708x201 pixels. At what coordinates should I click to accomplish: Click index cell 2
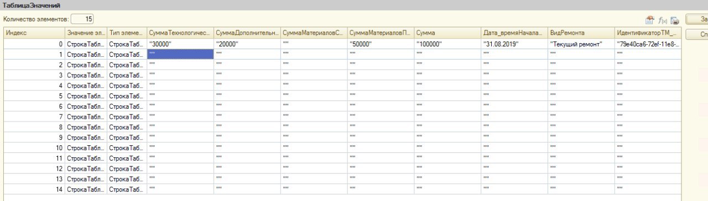(34, 65)
